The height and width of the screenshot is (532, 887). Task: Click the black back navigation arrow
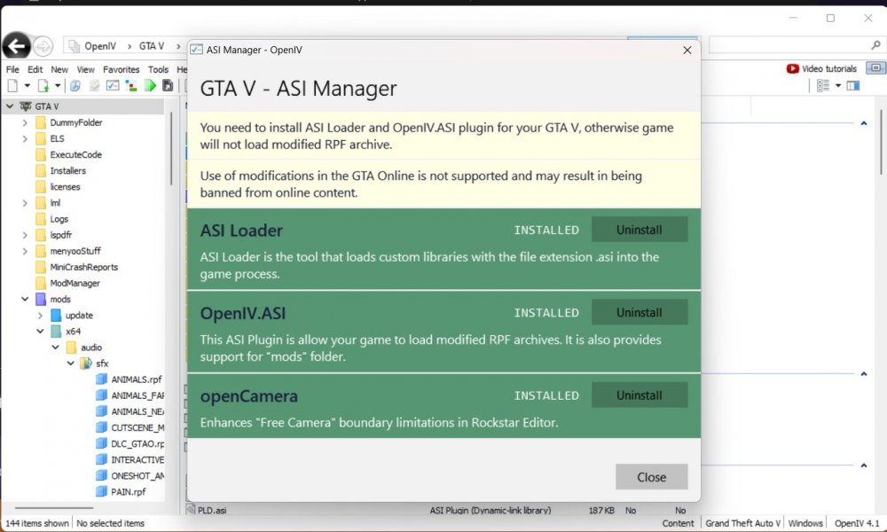pyautogui.click(x=16, y=46)
